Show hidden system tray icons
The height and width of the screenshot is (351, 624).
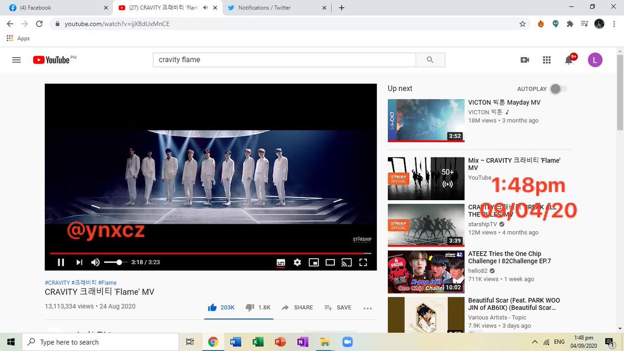(535, 342)
